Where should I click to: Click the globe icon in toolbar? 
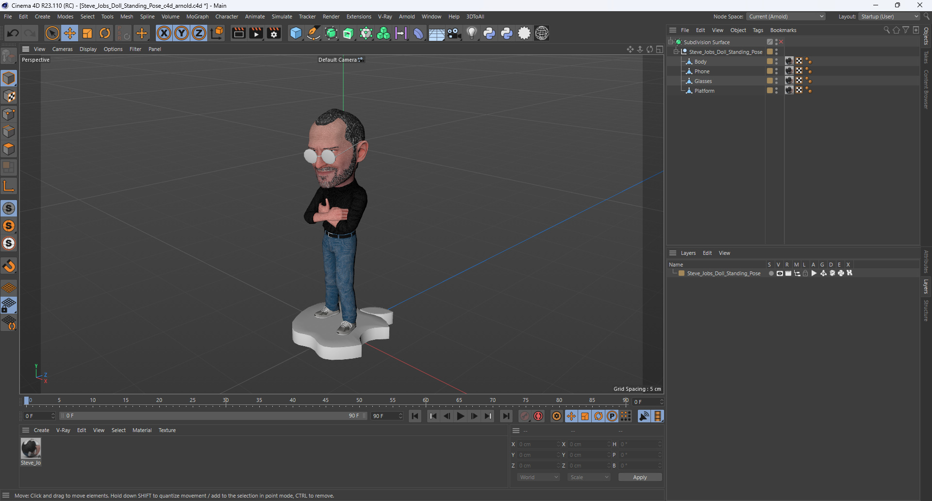tap(542, 33)
